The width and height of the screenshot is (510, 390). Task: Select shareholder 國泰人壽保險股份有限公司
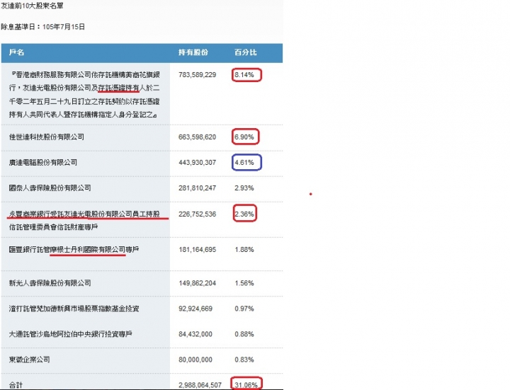click(50, 188)
